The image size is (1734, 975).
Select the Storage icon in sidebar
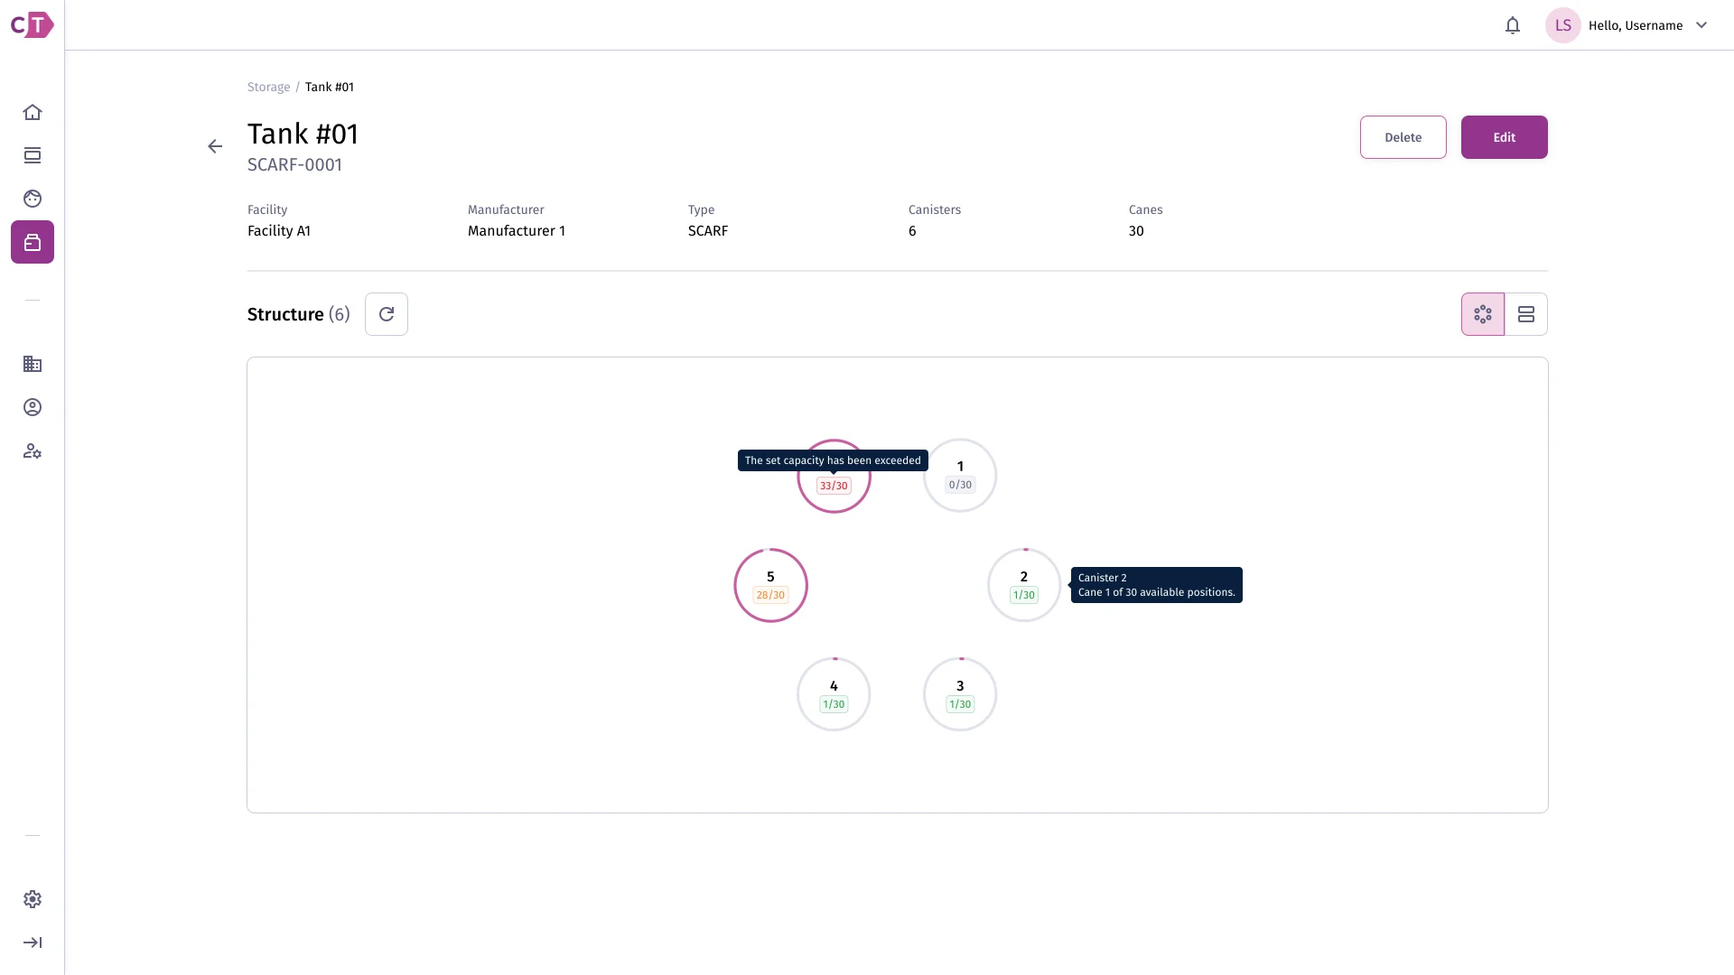click(33, 242)
